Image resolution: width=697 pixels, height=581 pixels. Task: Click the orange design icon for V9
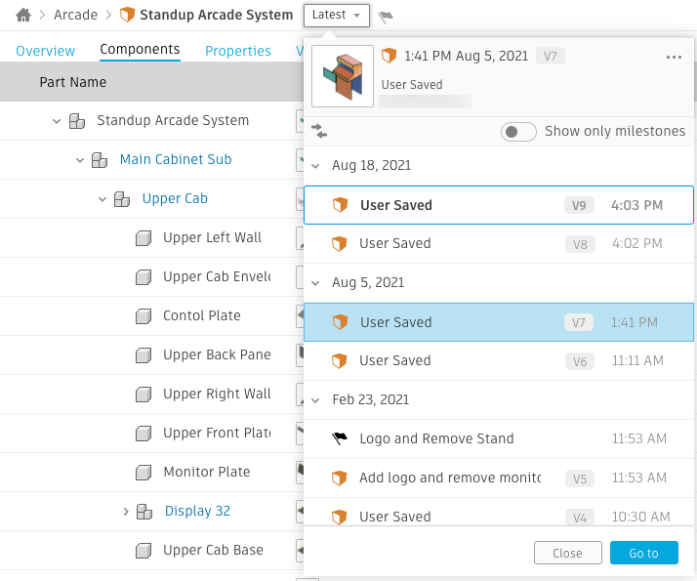click(341, 205)
